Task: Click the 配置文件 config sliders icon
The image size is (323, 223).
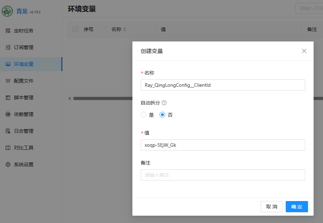Action: (8, 80)
